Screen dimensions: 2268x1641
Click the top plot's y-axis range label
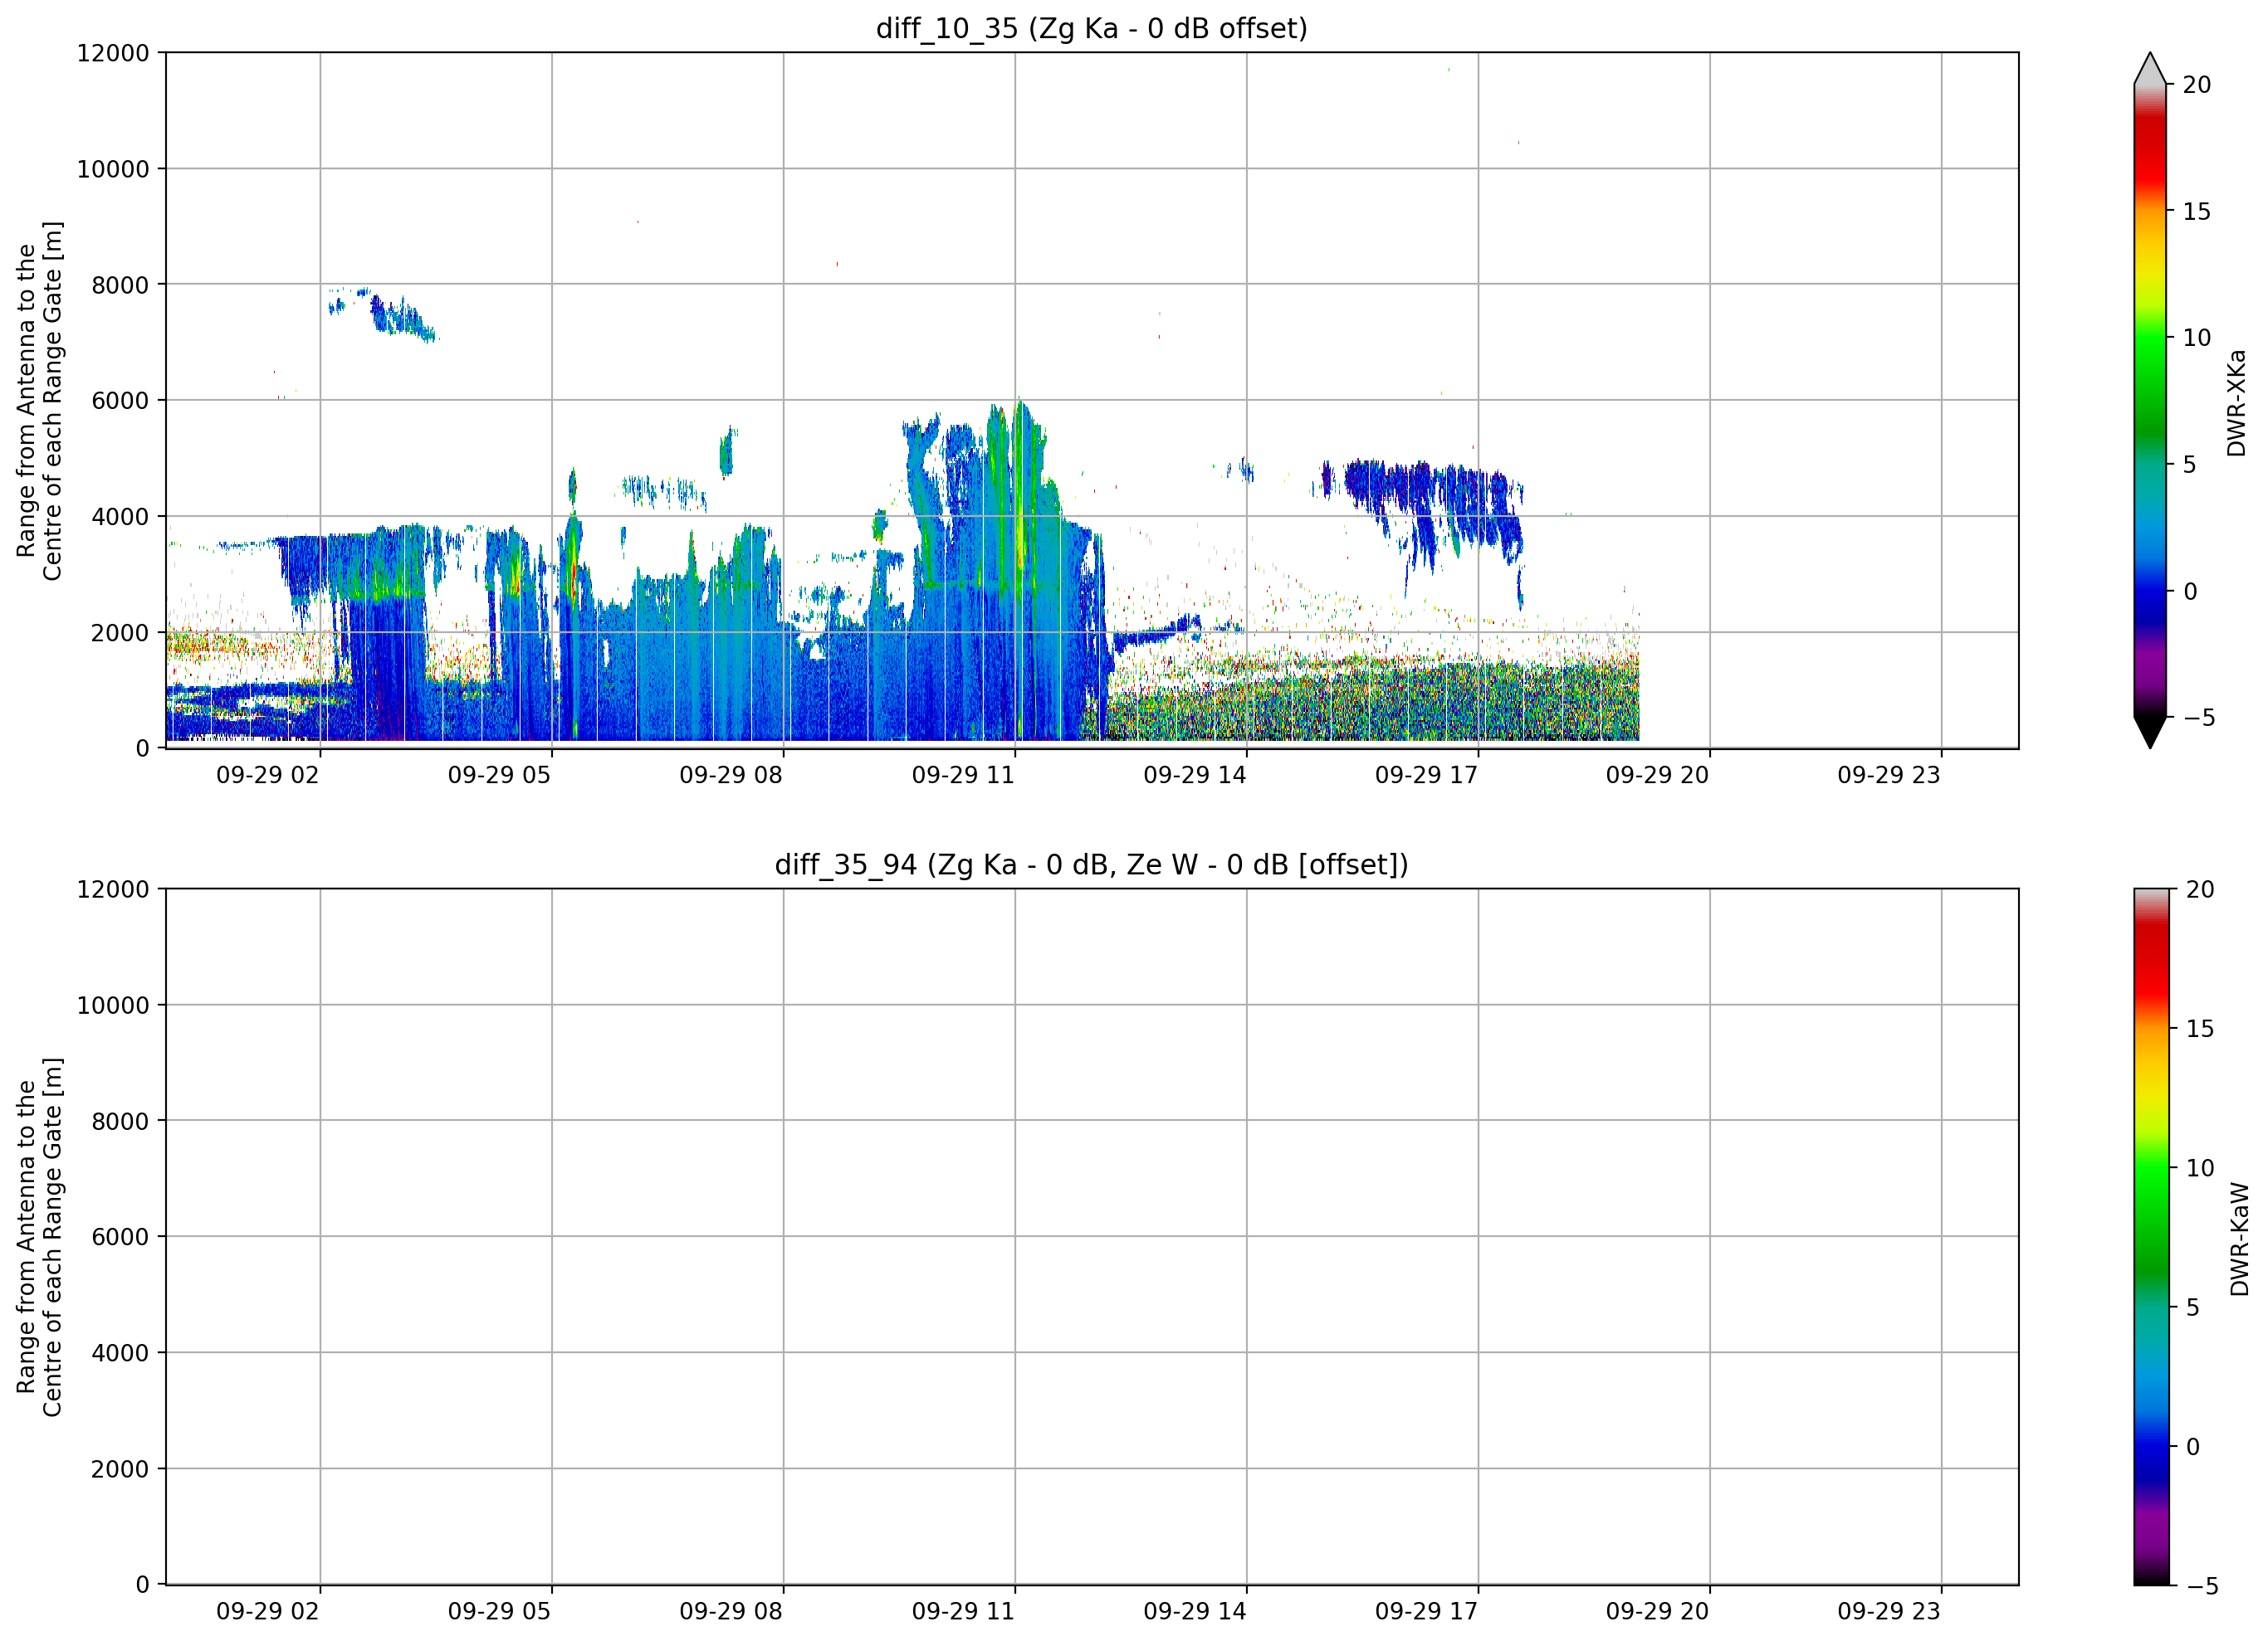(x=39, y=401)
